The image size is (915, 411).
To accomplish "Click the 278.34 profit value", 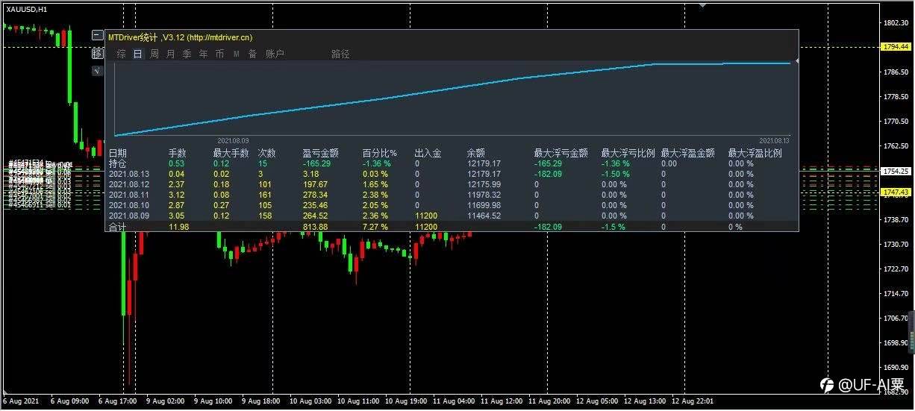I will click(x=316, y=195).
